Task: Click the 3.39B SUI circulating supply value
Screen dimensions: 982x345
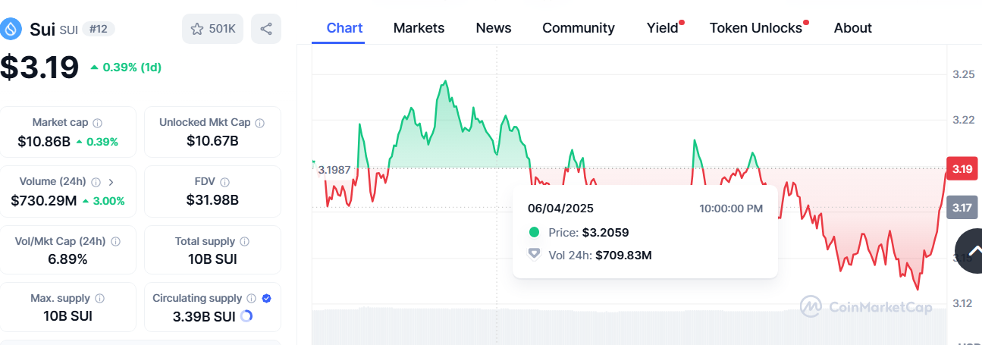Action: tap(204, 316)
